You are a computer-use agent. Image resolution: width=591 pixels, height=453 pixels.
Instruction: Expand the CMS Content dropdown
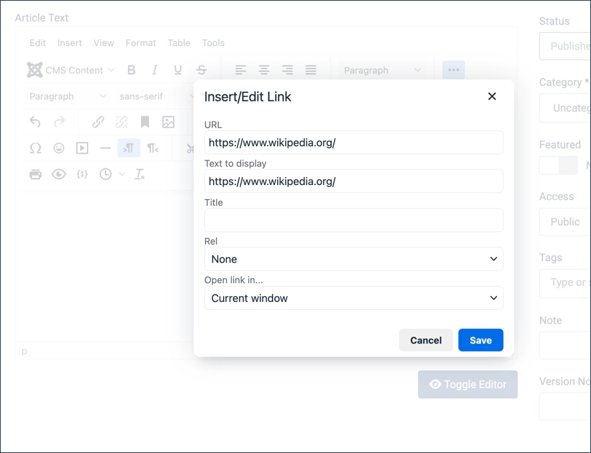pos(71,69)
